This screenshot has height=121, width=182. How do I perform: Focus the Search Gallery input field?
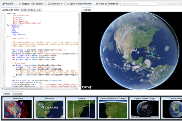pos(140,4)
